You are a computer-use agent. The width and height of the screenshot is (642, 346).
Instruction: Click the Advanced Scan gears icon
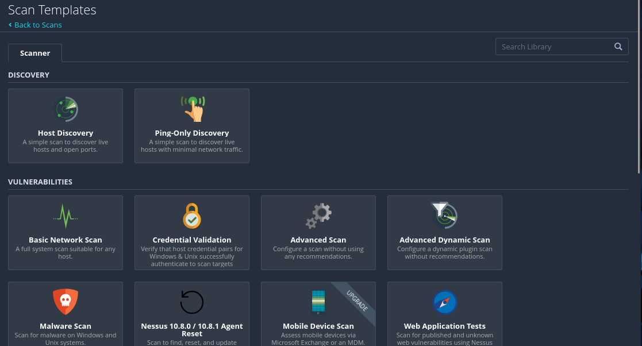click(x=318, y=216)
